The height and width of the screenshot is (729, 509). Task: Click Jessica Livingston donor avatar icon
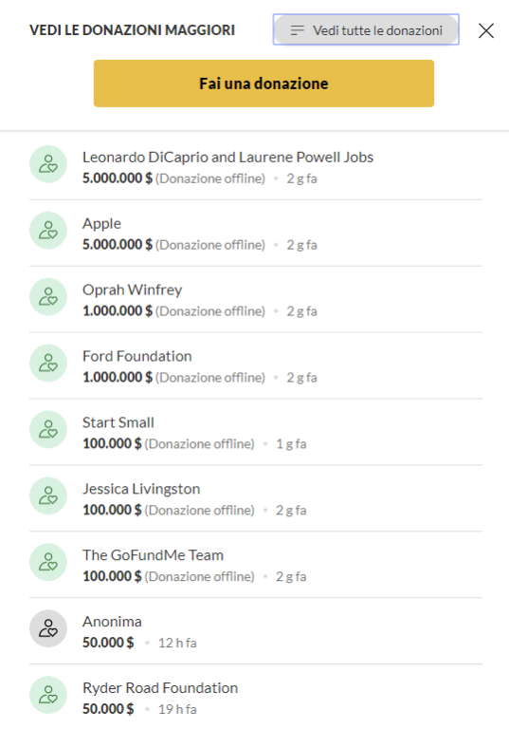coord(48,495)
